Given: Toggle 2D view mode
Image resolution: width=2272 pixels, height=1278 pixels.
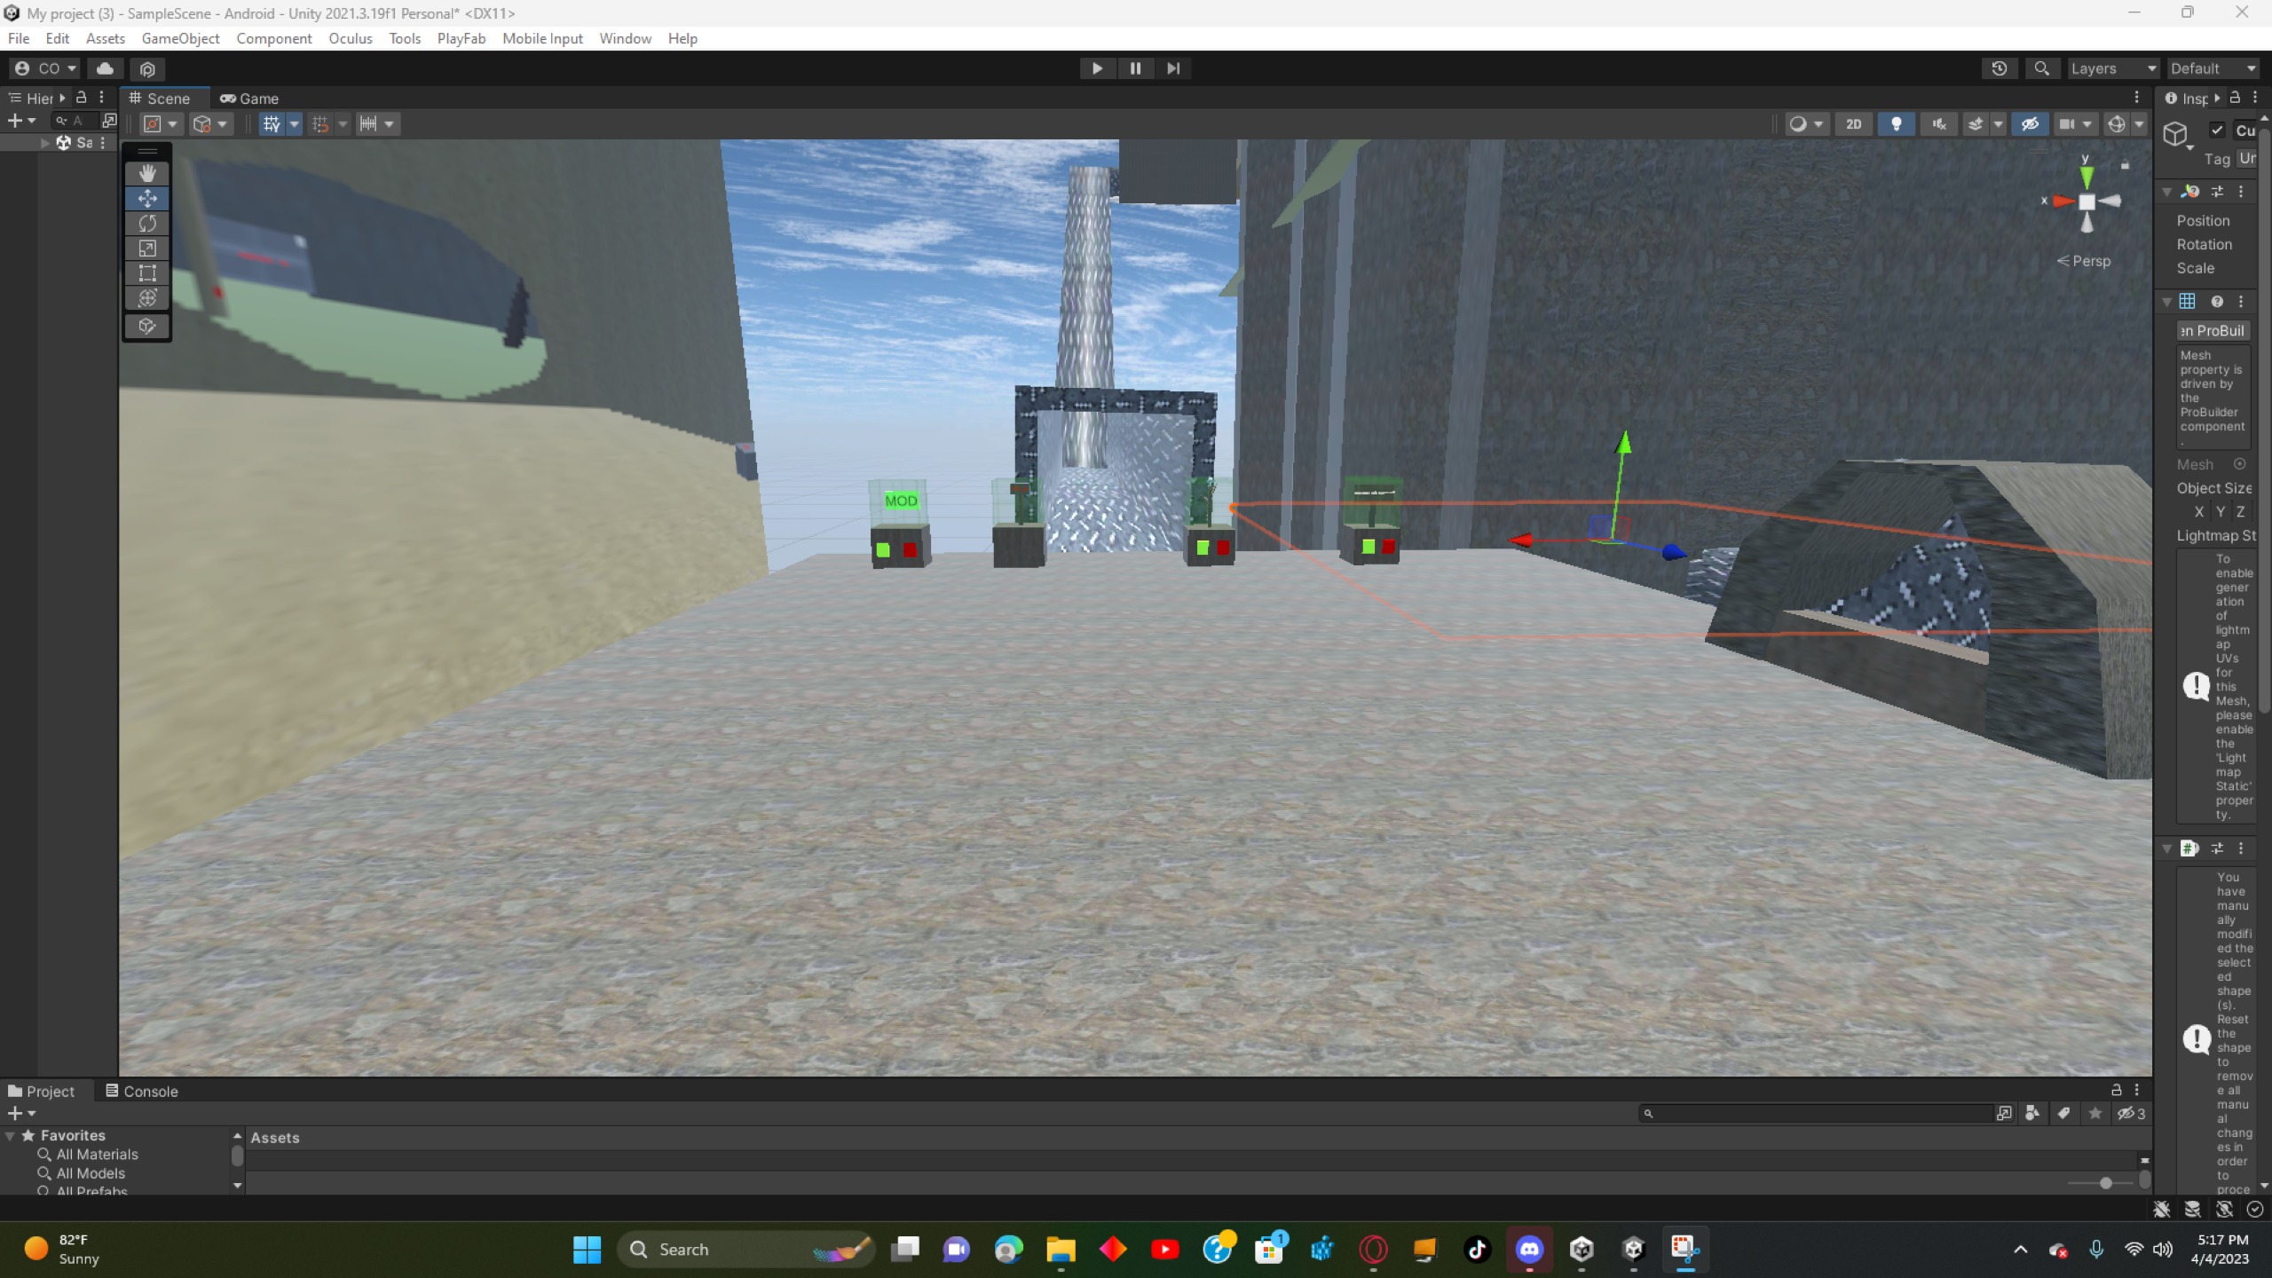Looking at the screenshot, I should [x=1853, y=124].
